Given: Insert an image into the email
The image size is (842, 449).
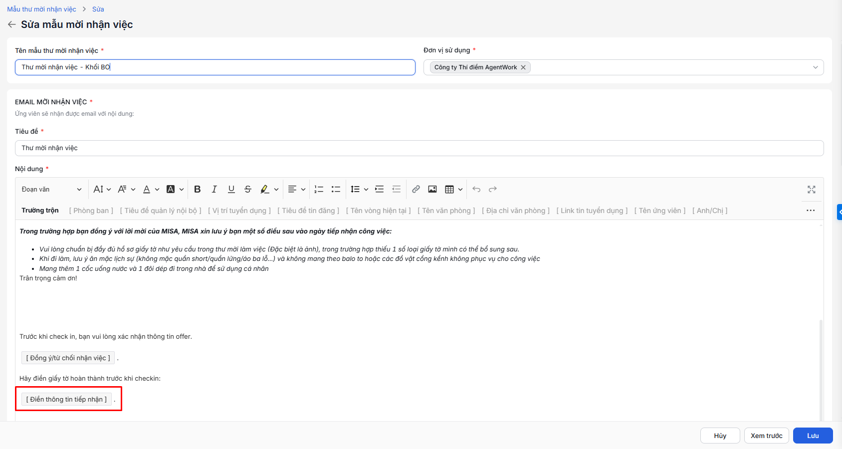Looking at the screenshot, I should [x=432, y=189].
